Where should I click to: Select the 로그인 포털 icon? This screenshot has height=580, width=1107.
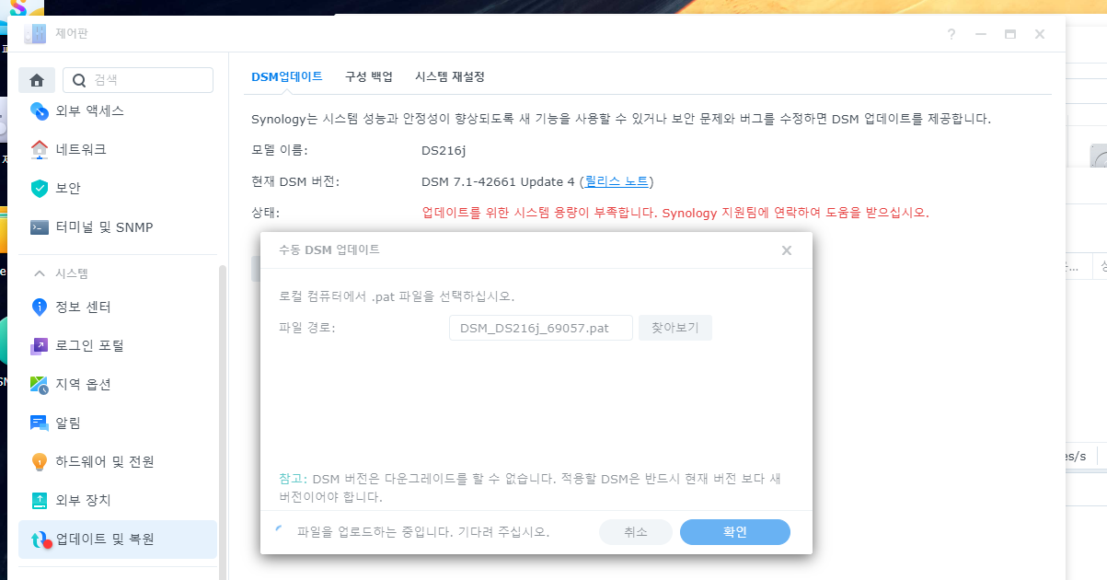[x=40, y=345]
